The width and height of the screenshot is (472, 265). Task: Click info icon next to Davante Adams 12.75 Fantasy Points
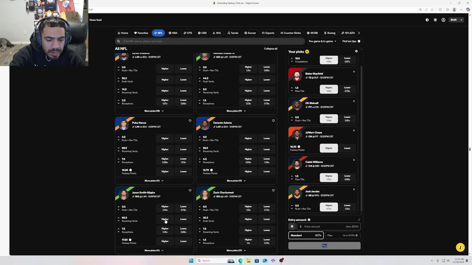point(211,170)
